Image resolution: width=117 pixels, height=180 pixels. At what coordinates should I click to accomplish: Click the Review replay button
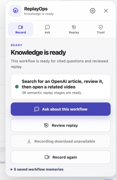[61, 125]
